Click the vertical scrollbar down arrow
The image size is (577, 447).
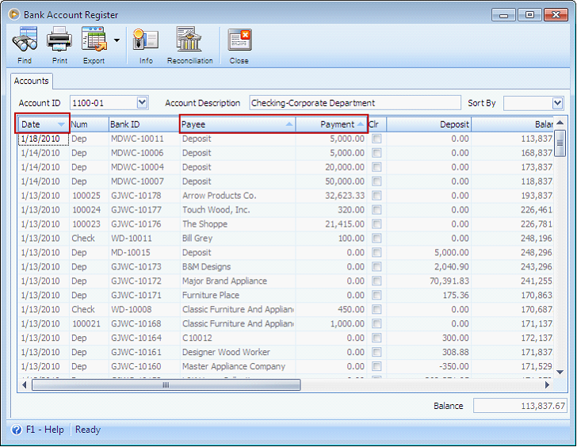[560, 372]
